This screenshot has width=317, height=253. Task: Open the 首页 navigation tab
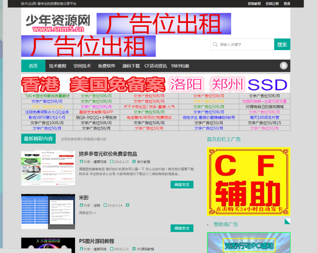tap(33, 66)
